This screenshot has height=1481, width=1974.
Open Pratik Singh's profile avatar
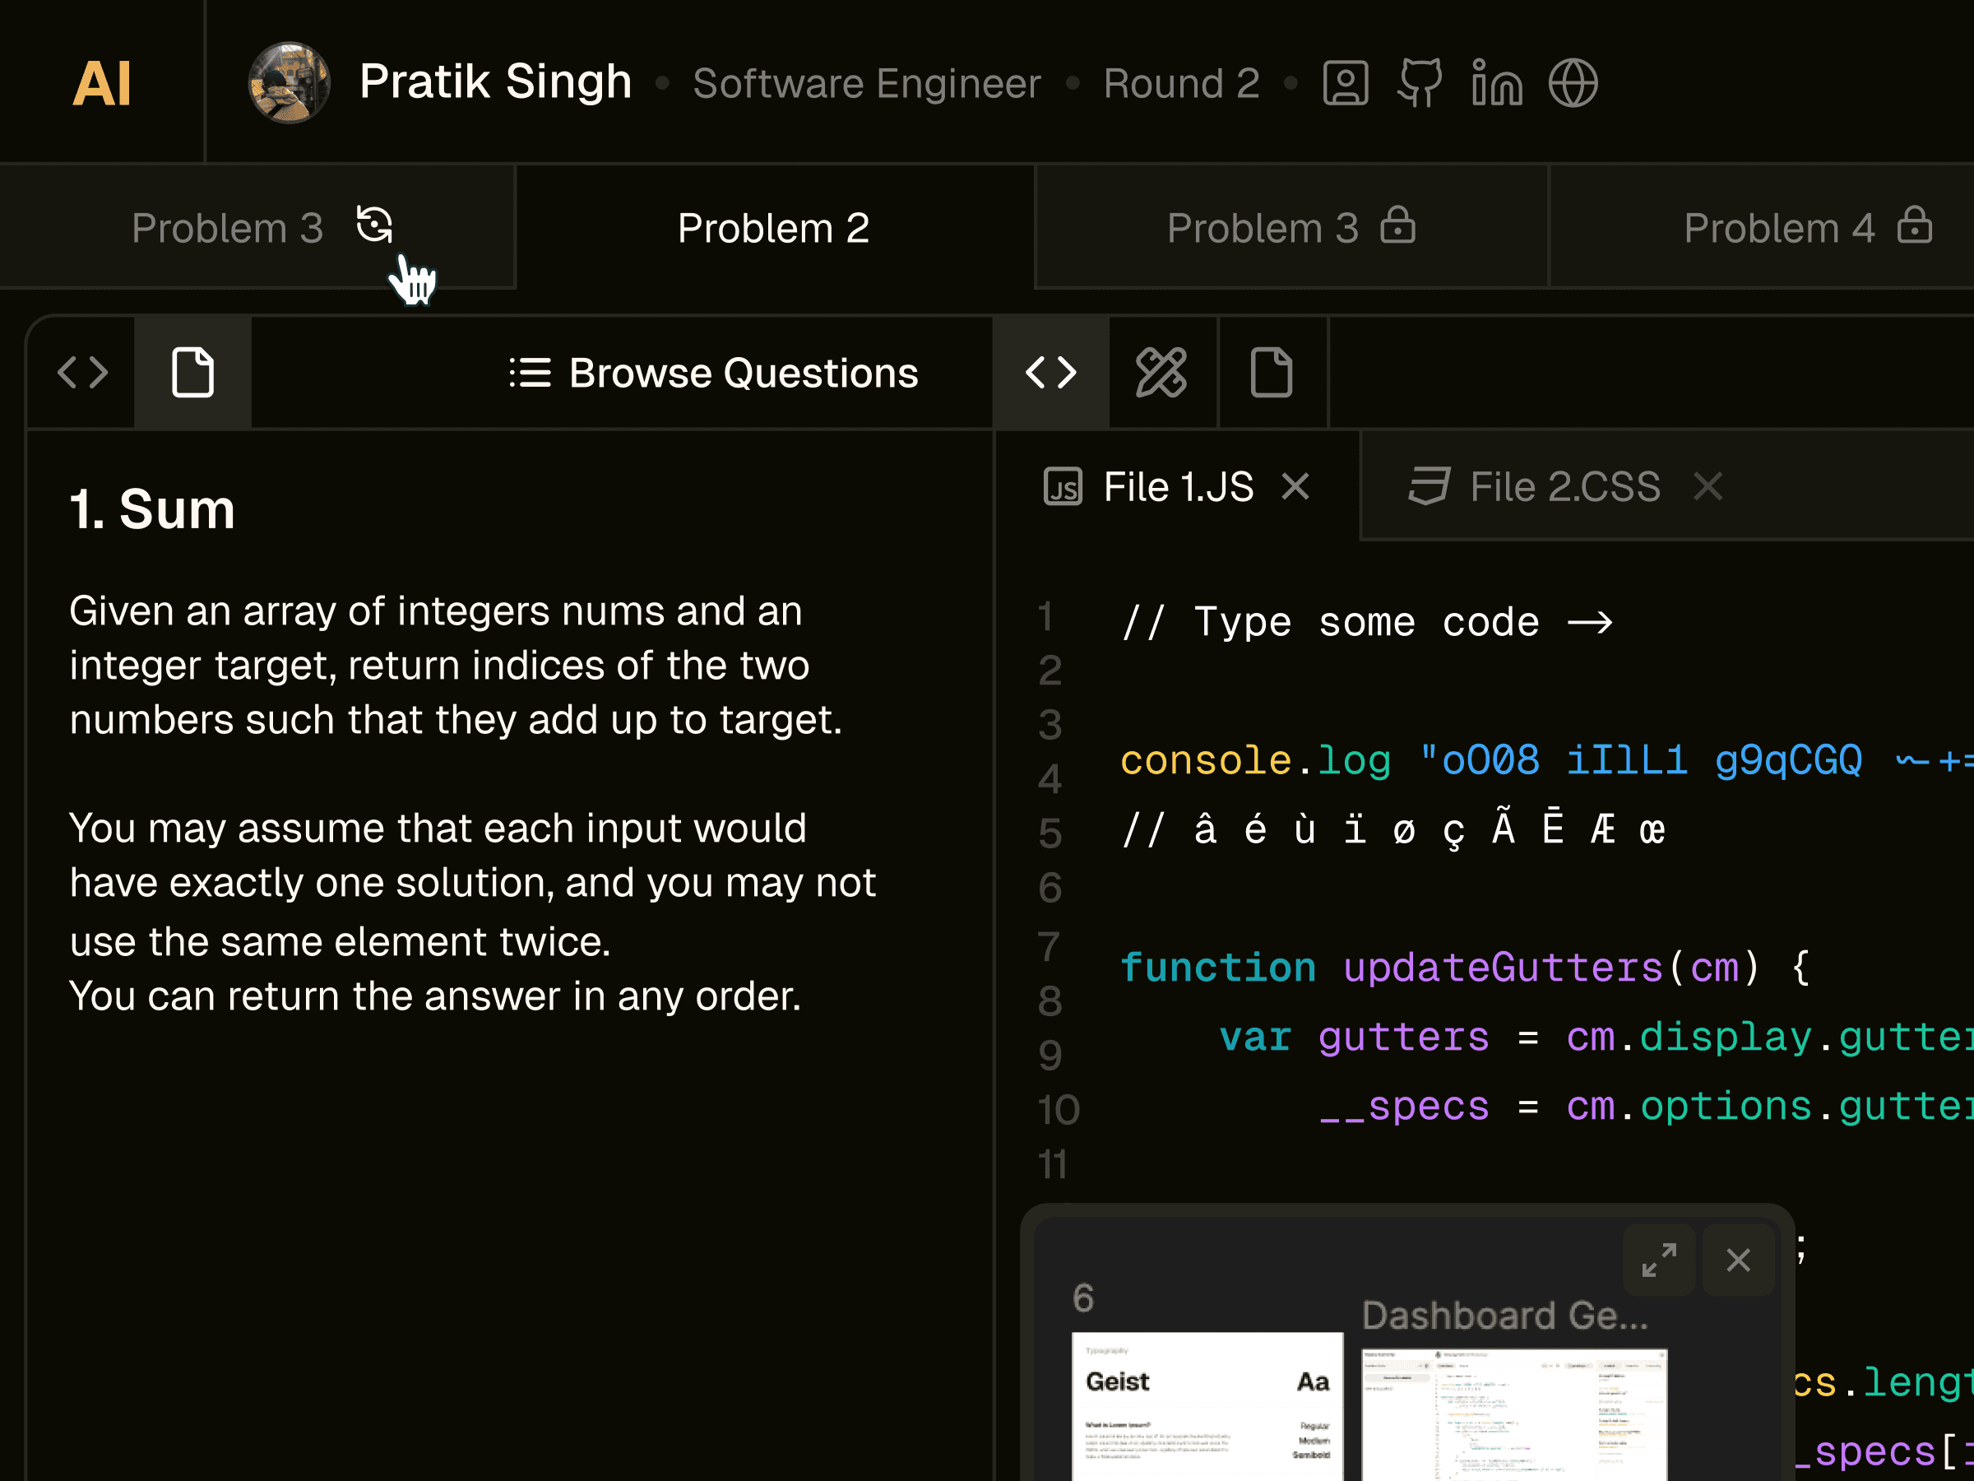[x=290, y=83]
